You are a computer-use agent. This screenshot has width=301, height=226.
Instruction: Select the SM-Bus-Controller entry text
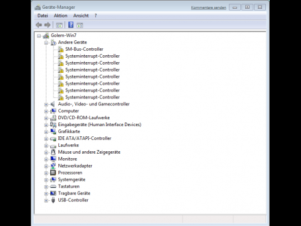click(84, 49)
